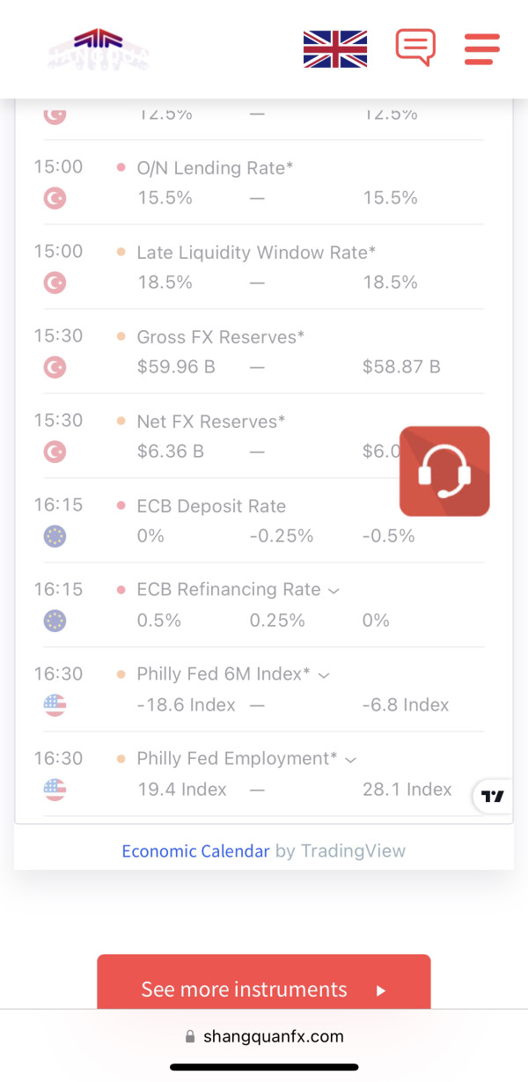This screenshot has width=528, height=1082.
Task: Select the Late Liquidity Window Rate event
Action: 255,253
